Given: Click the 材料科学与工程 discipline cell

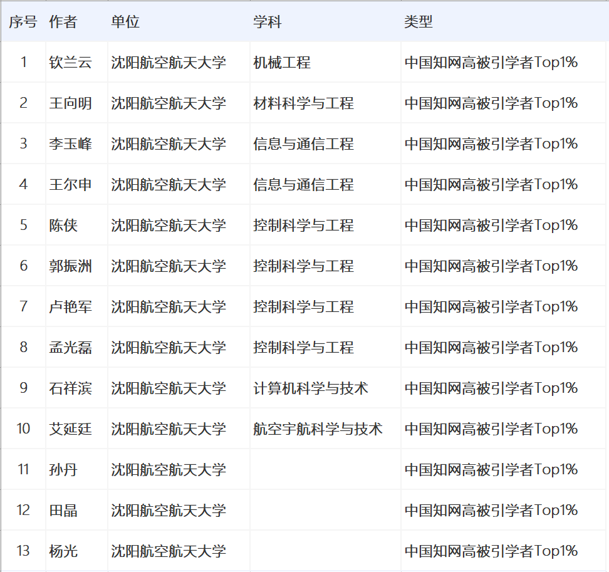Looking at the screenshot, I should (304, 103).
